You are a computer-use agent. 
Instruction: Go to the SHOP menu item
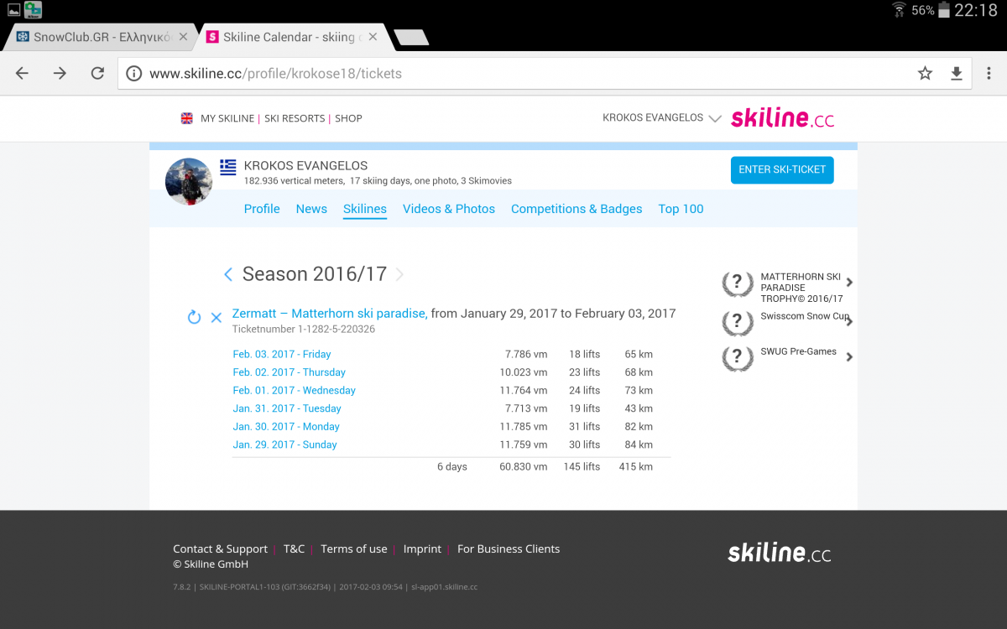click(348, 118)
